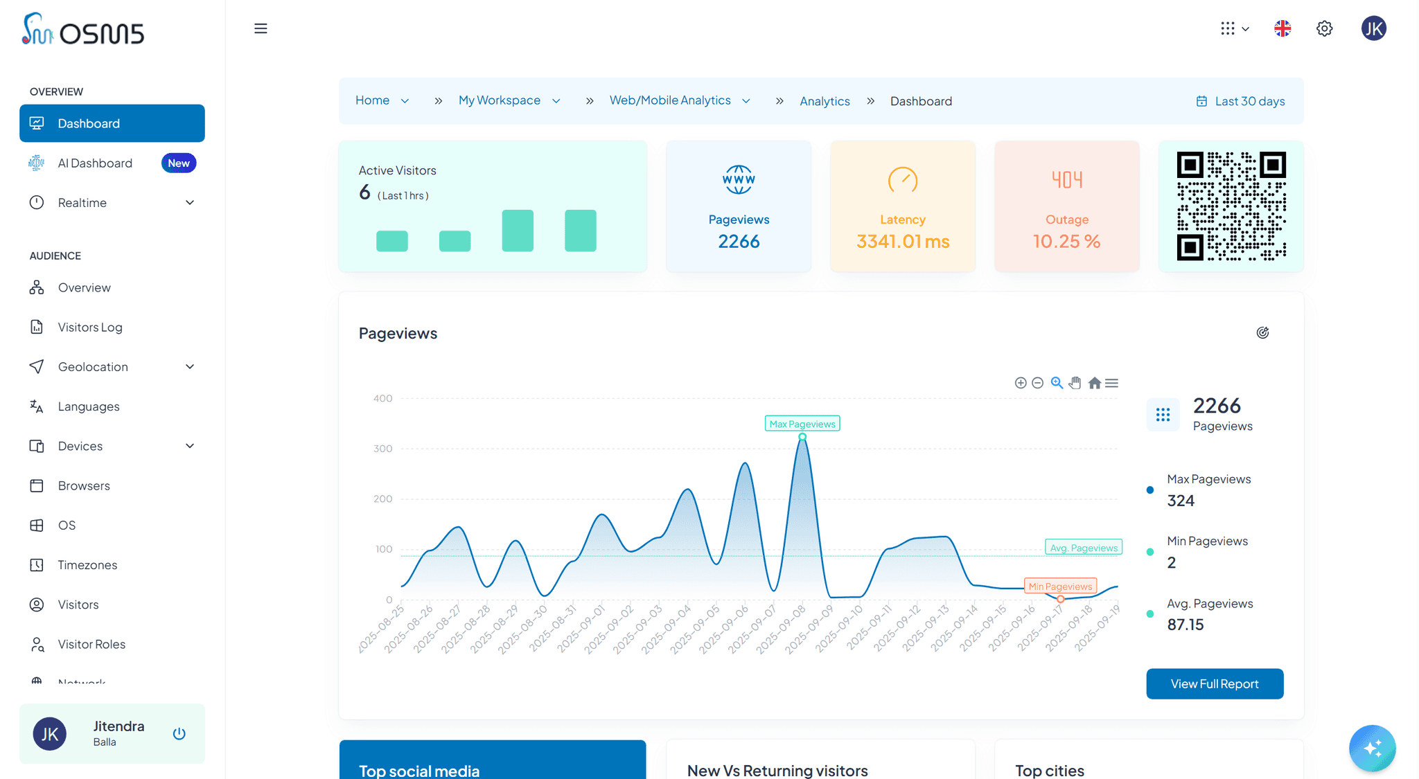Click the chart zoom out minus icon
This screenshot has width=1419, height=779.
(1037, 383)
